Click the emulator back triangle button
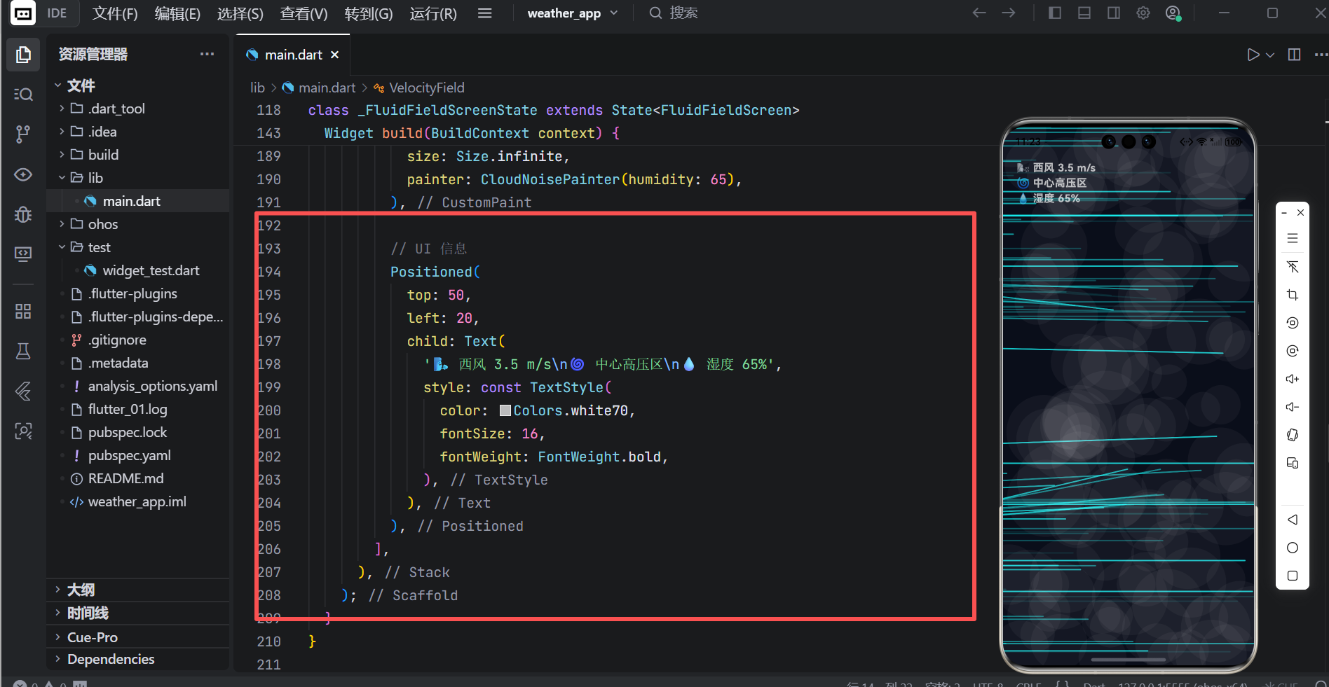Screen dimensions: 1329x687 1293,520
